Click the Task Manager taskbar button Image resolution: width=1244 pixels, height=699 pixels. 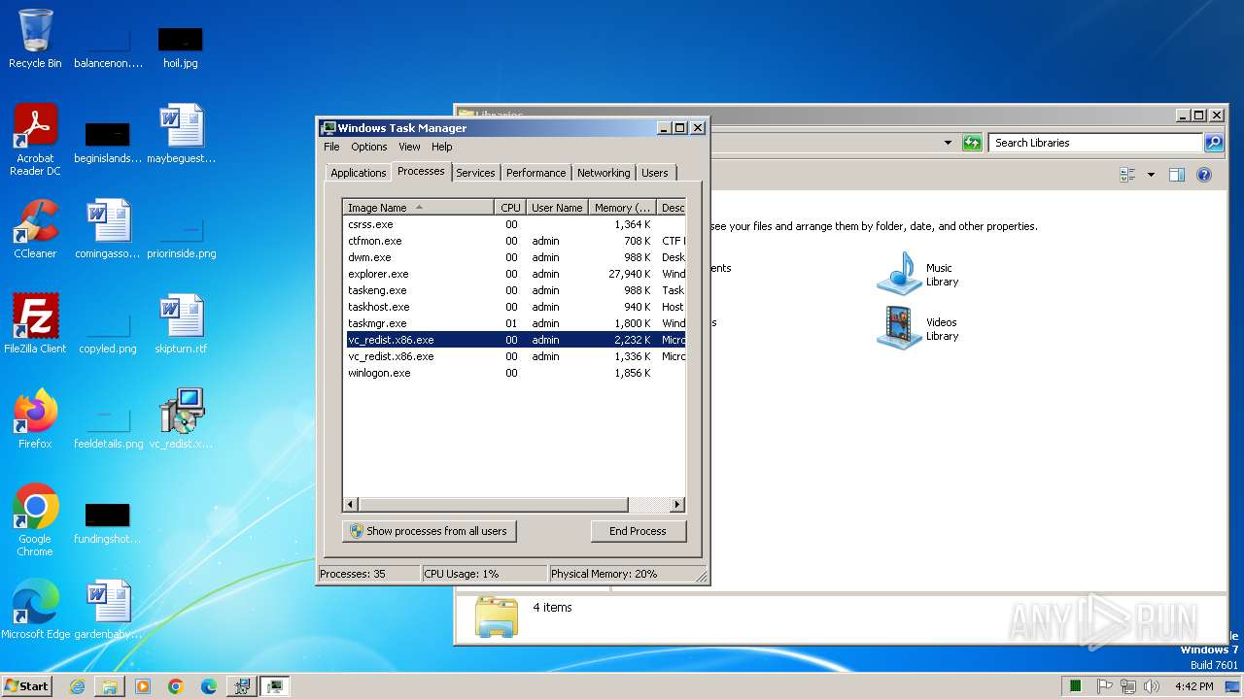(x=275, y=686)
